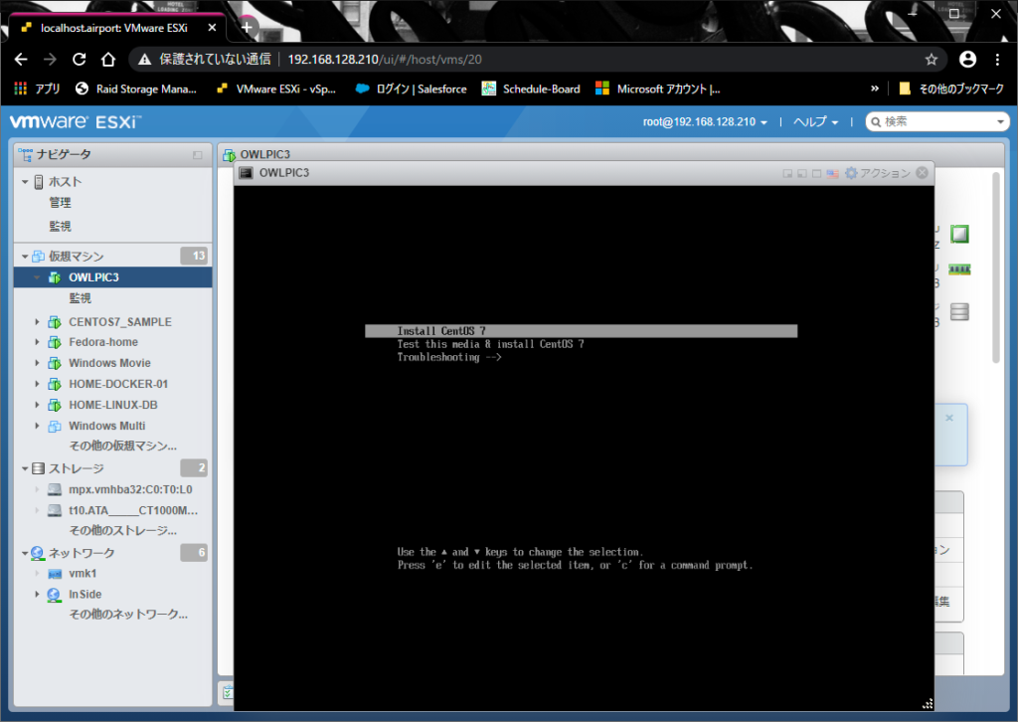
Task: Collapse the 仮想マシン tree node
Action: [25, 257]
